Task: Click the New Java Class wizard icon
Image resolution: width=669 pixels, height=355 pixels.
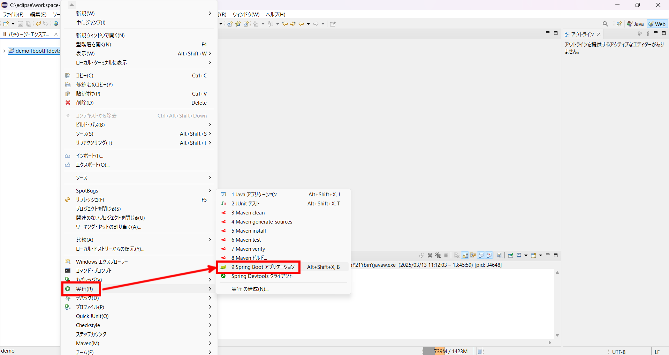Action: pyautogui.click(x=237, y=24)
